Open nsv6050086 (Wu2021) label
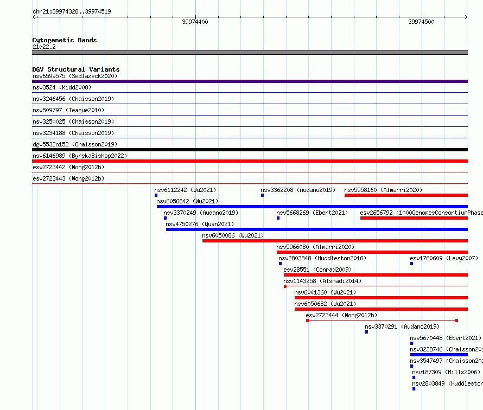483x410 pixels. (233, 235)
